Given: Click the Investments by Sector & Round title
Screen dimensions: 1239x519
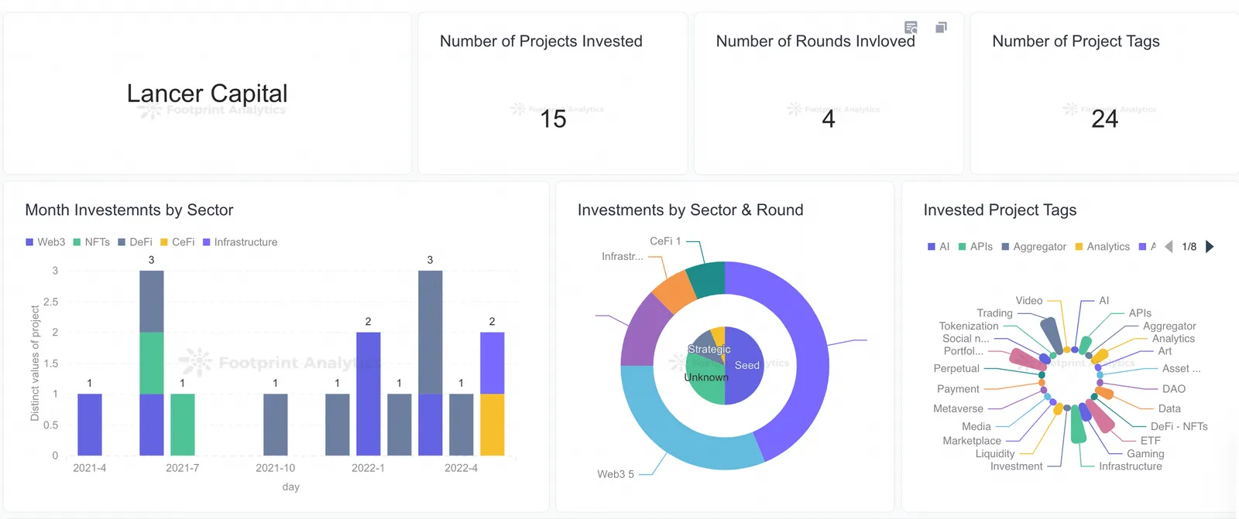Looking at the screenshot, I should point(690,210).
